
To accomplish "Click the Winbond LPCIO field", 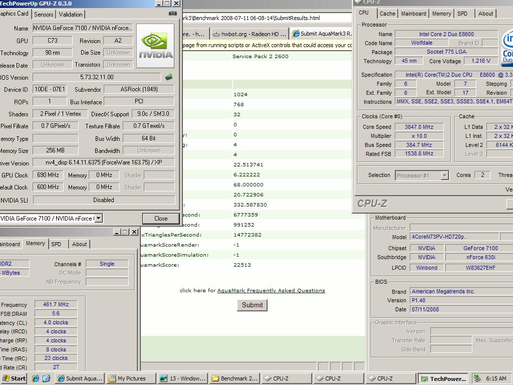I will click(427, 268).
